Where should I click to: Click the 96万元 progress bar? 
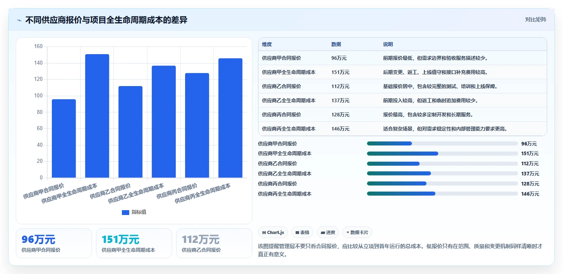(442, 143)
